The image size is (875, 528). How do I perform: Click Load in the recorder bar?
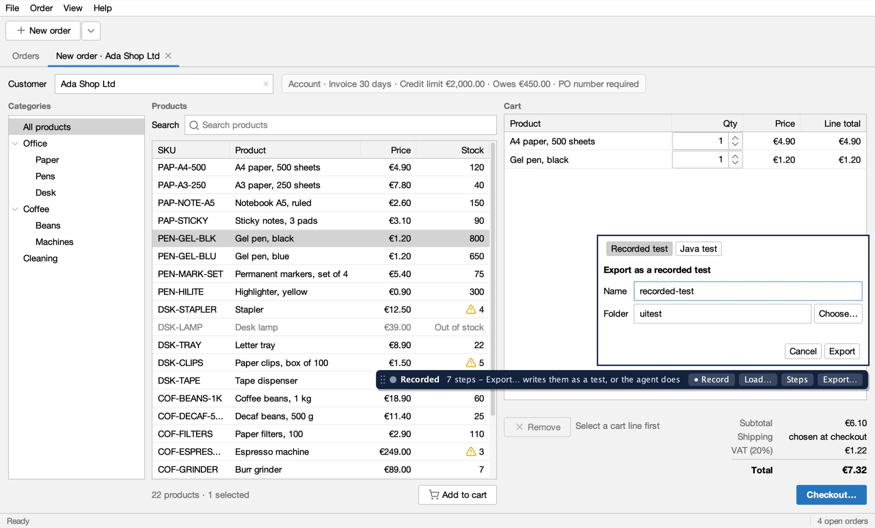[x=758, y=380]
